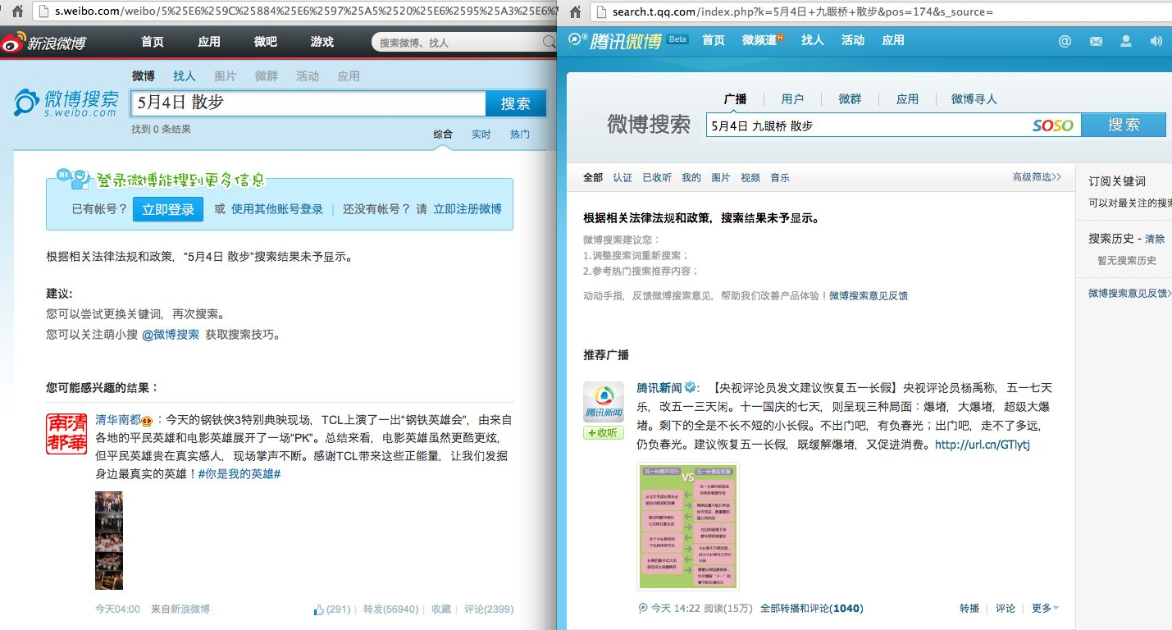Select the 实时 results tab
The width and height of the screenshot is (1172, 630).
click(x=481, y=135)
